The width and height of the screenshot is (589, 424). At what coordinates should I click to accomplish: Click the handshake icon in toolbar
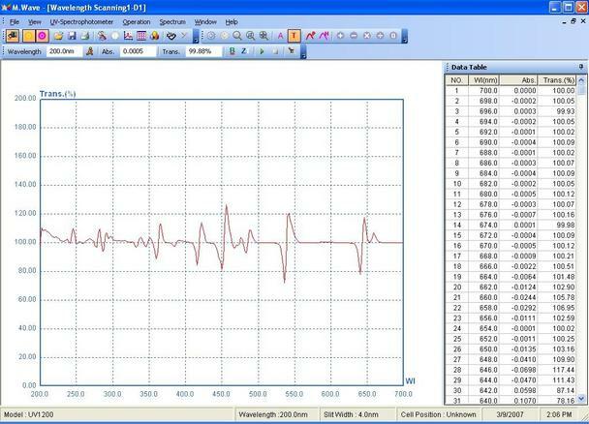[171, 36]
